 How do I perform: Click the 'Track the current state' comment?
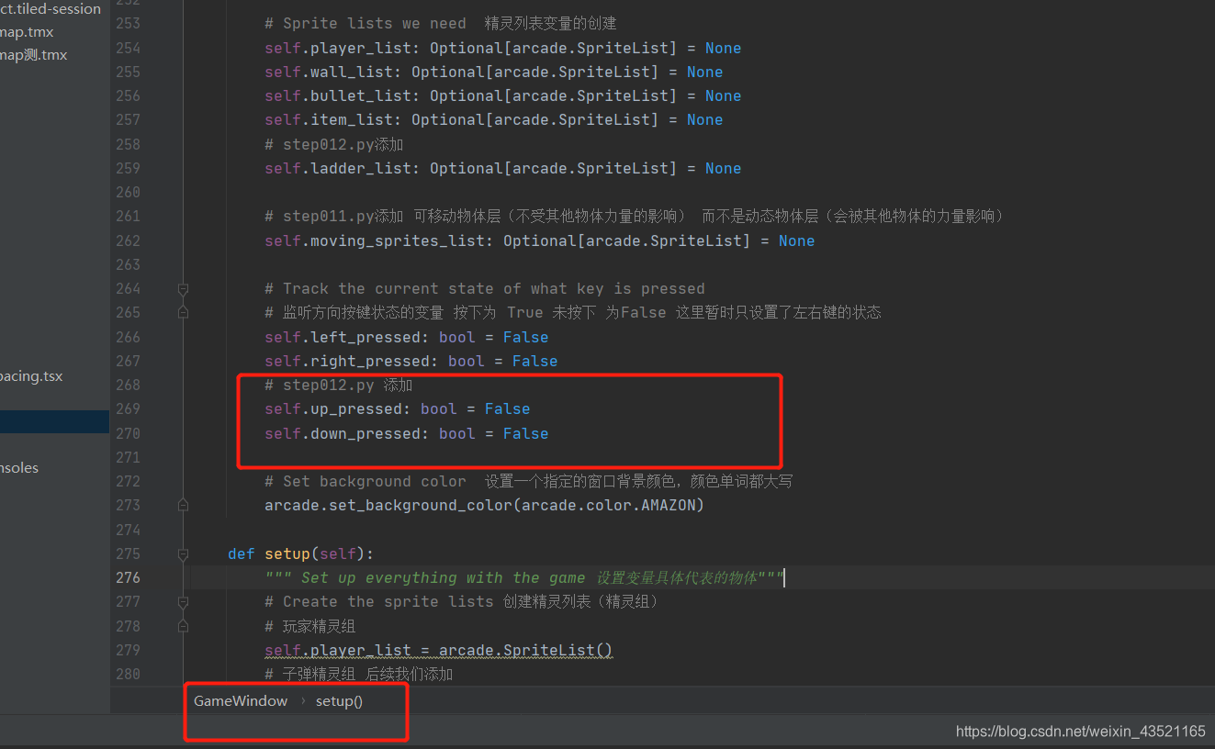(484, 288)
